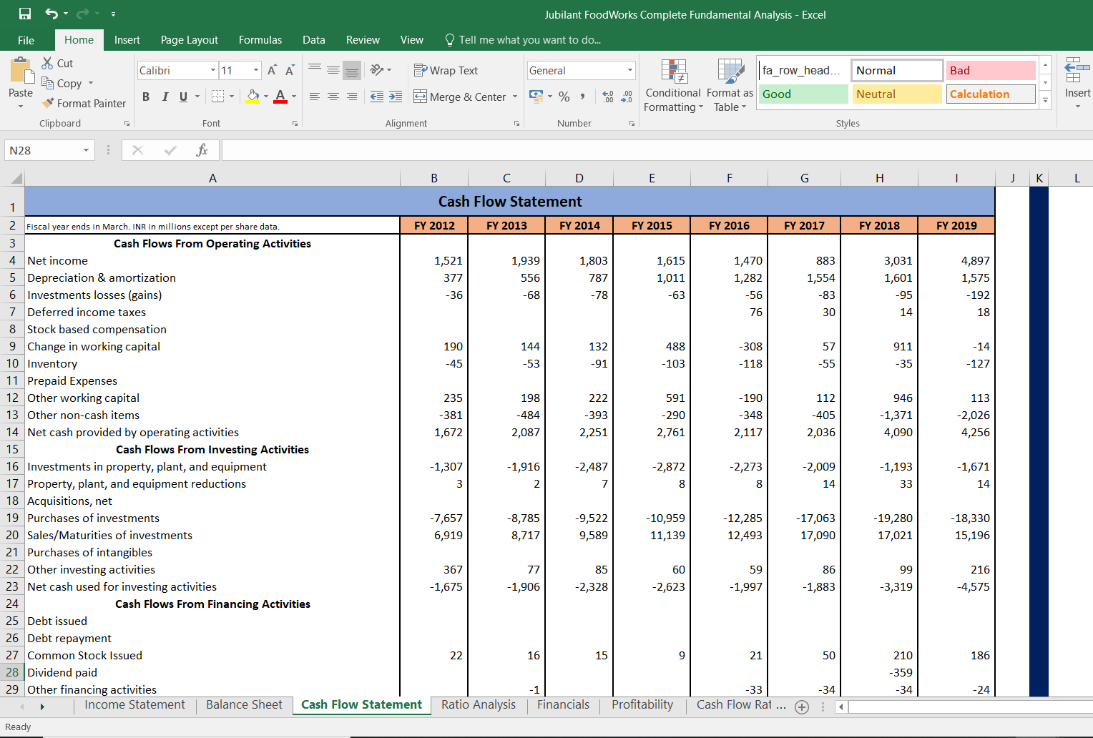Click the formula bar input
Viewport: 1093px width, 738px height.
[x=657, y=150]
